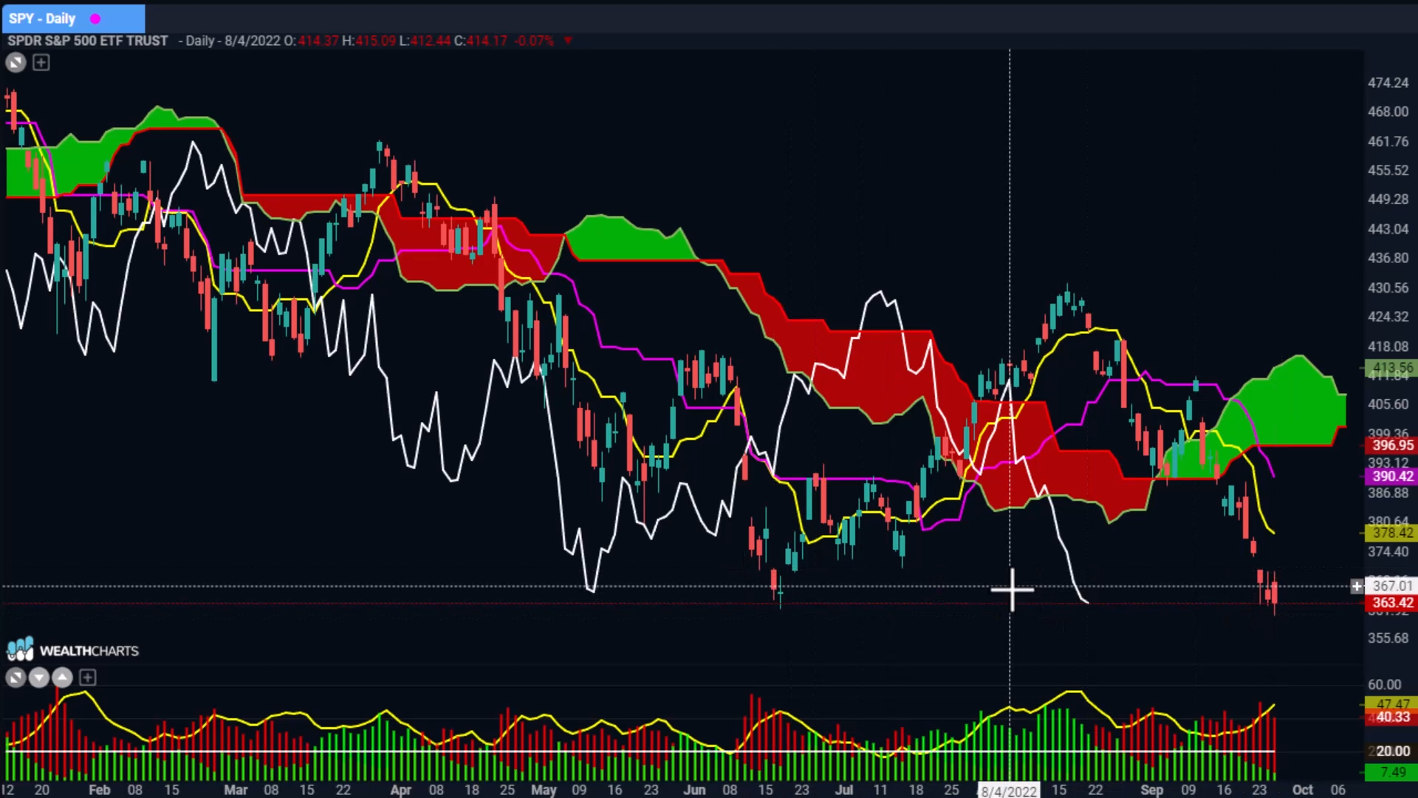Click the 436.80 price axis value
1418x798 pixels.
point(1388,258)
